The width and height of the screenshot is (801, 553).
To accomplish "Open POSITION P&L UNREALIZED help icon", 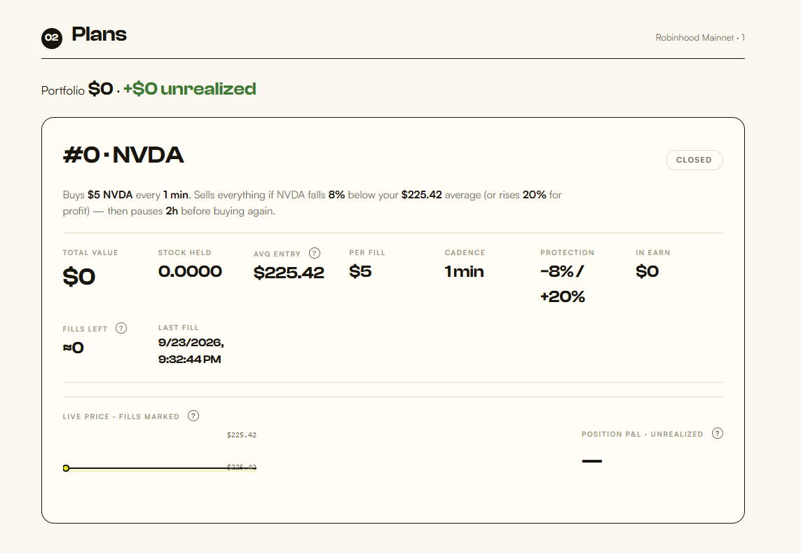I will click(x=718, y=433).
